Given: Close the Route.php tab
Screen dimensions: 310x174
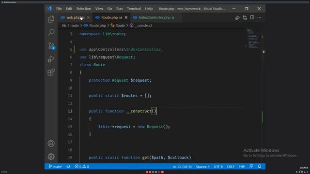Looking at the screenshot, I should 126,17.
